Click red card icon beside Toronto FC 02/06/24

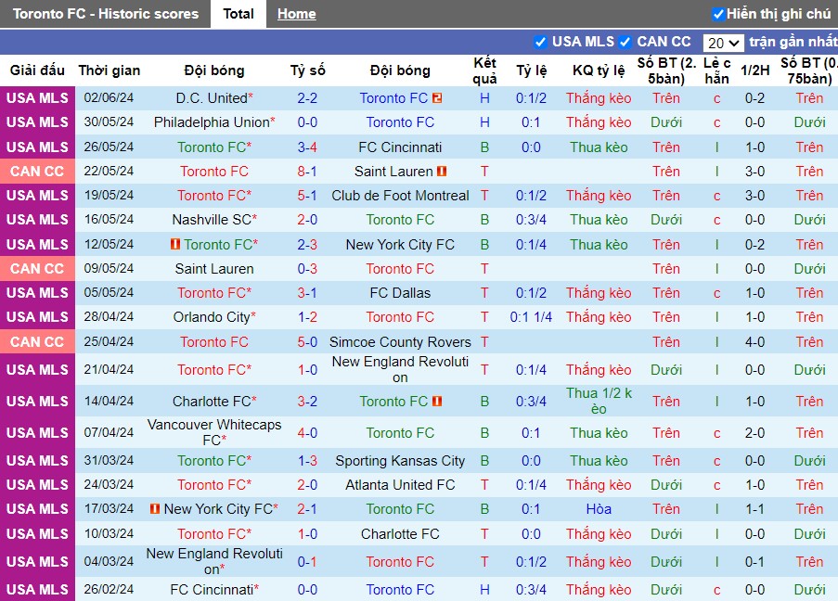pyautogui.click(x=437, y=98)
